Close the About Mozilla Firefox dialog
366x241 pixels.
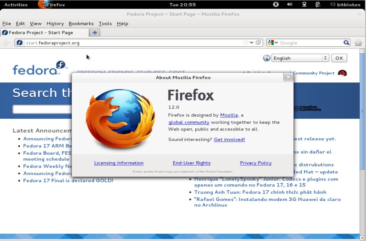click(288, 77)
